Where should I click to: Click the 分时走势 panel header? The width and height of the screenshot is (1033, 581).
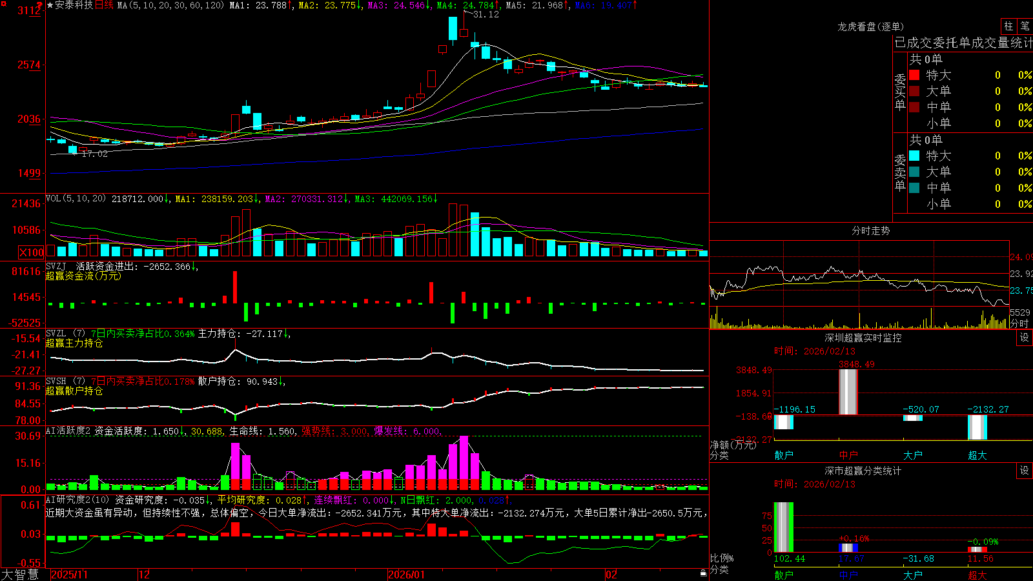(x=870, y=230)
